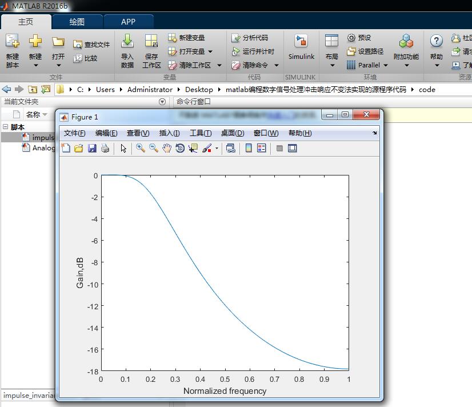Click 新建变量 new variable button
The height and width of the screenshot is (407, 472).
(186, 38)
